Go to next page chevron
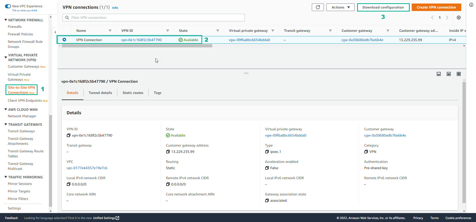Image resolution: width=476 pixels, height=222 pixels. [447, 18]
